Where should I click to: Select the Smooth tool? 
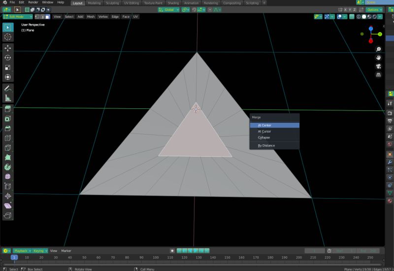[x=8, y=177]
